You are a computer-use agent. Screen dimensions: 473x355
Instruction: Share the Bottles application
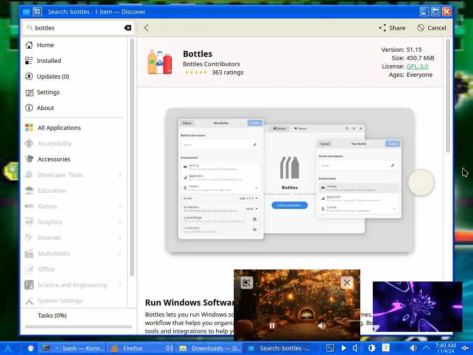pyautogui.click(x=392, y=28)
